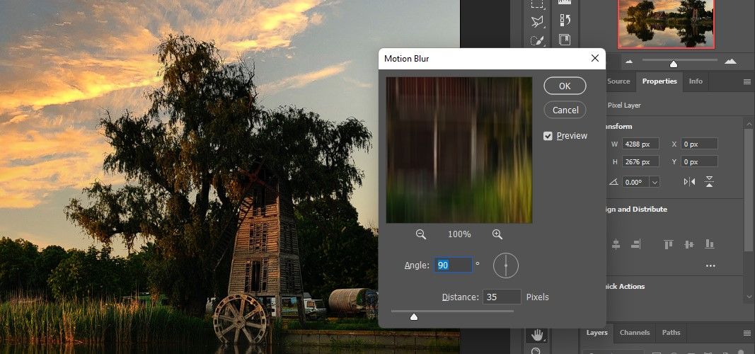Close the Motion Blur dialog
The width and height of the screenshot is (755, 354).
click(595, 58)
